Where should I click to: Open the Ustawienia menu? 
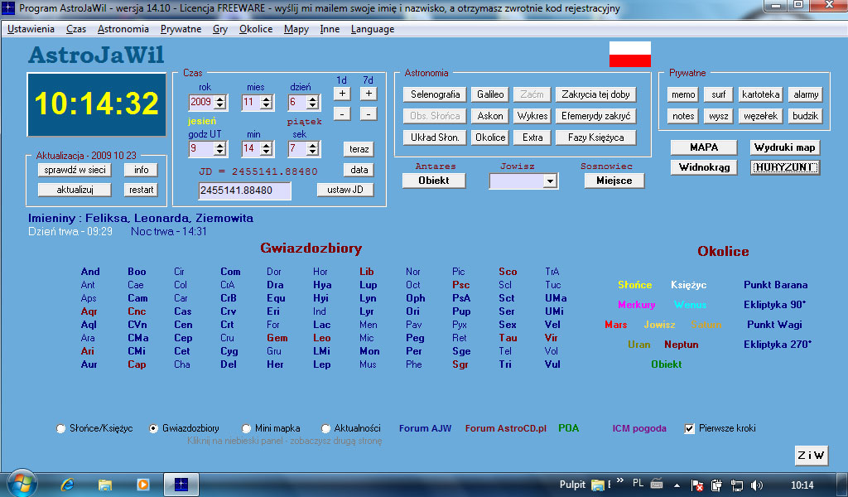[x=31, y=29]
